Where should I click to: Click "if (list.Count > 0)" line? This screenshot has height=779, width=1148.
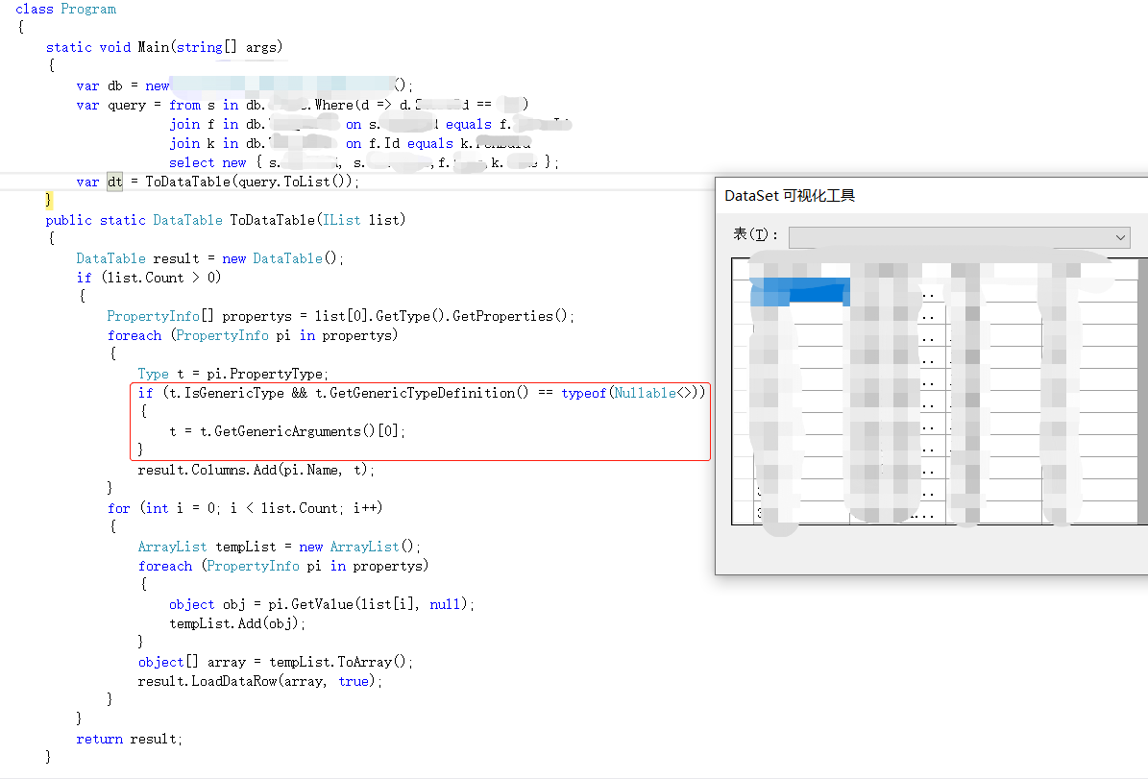149,278
